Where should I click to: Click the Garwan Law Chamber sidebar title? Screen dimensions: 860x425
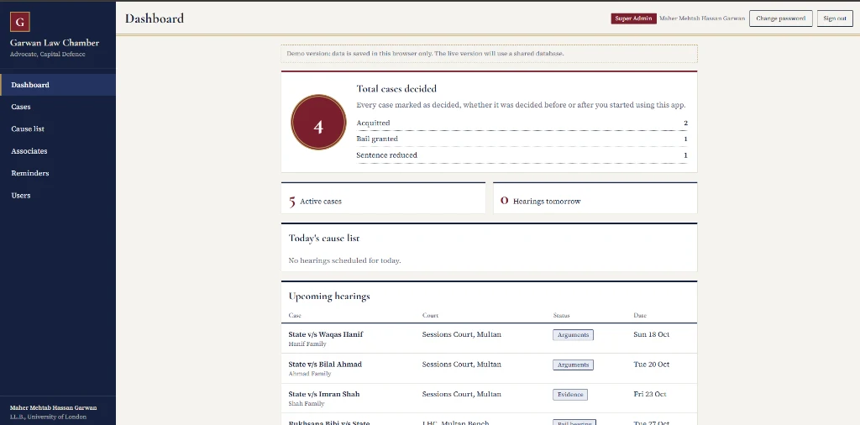55,43
